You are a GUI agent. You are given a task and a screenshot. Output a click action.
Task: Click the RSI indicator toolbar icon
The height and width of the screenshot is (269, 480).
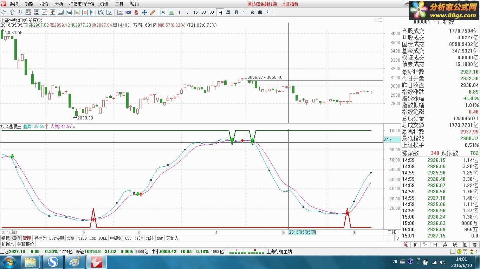[128, 12]
